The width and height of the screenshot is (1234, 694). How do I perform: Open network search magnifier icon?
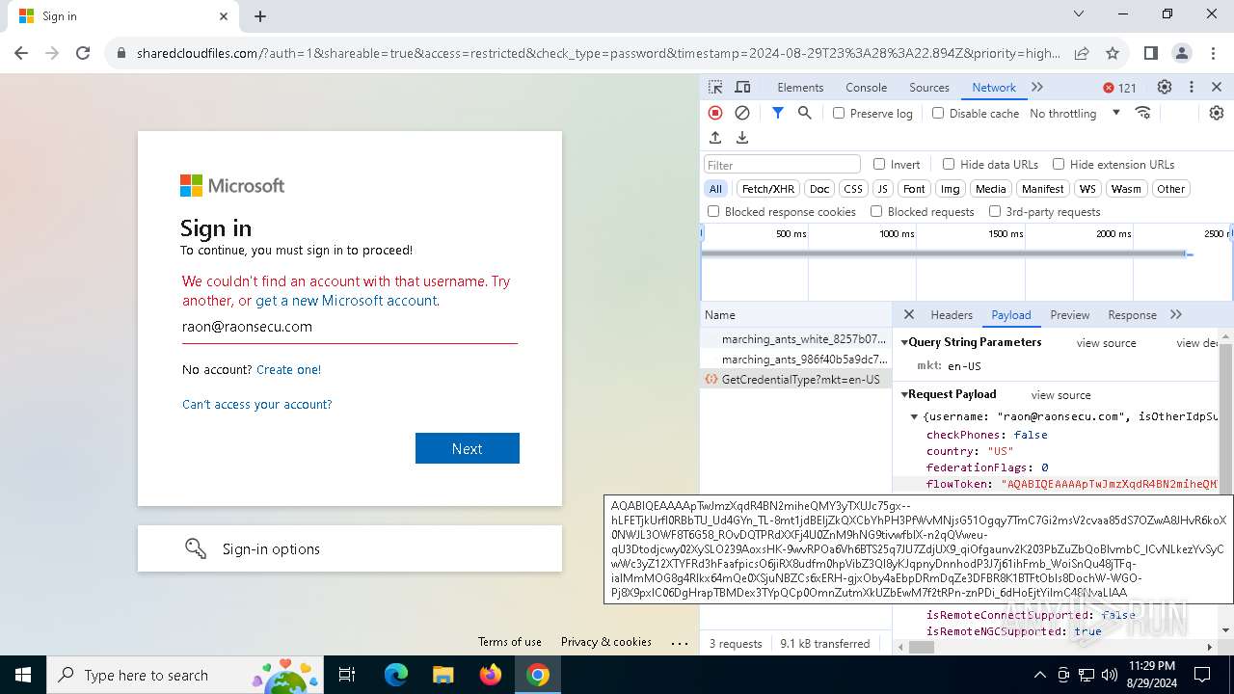pyautogui.click(x=805, y=113)
